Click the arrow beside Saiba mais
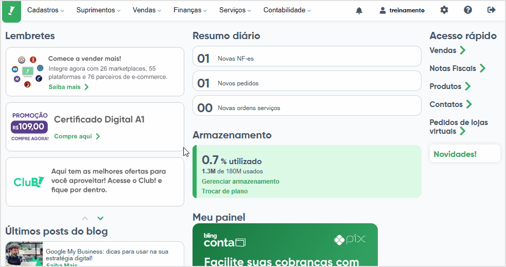The image size is (506, 267). pyautogui.click(x=86, y=87)
